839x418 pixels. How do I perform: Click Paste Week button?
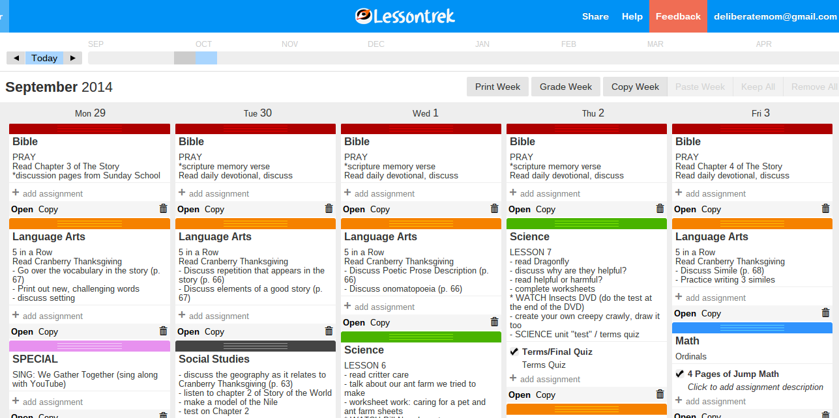[x=700, y=87]
